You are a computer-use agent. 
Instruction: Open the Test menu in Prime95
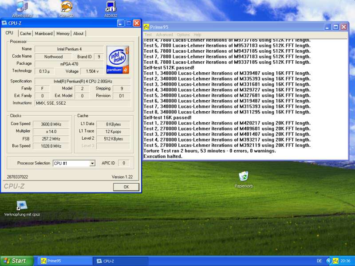(x=148, y=35)
